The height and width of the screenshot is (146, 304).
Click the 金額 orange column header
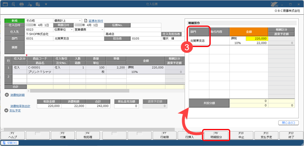pyautogui.click(x=249, y=32)
